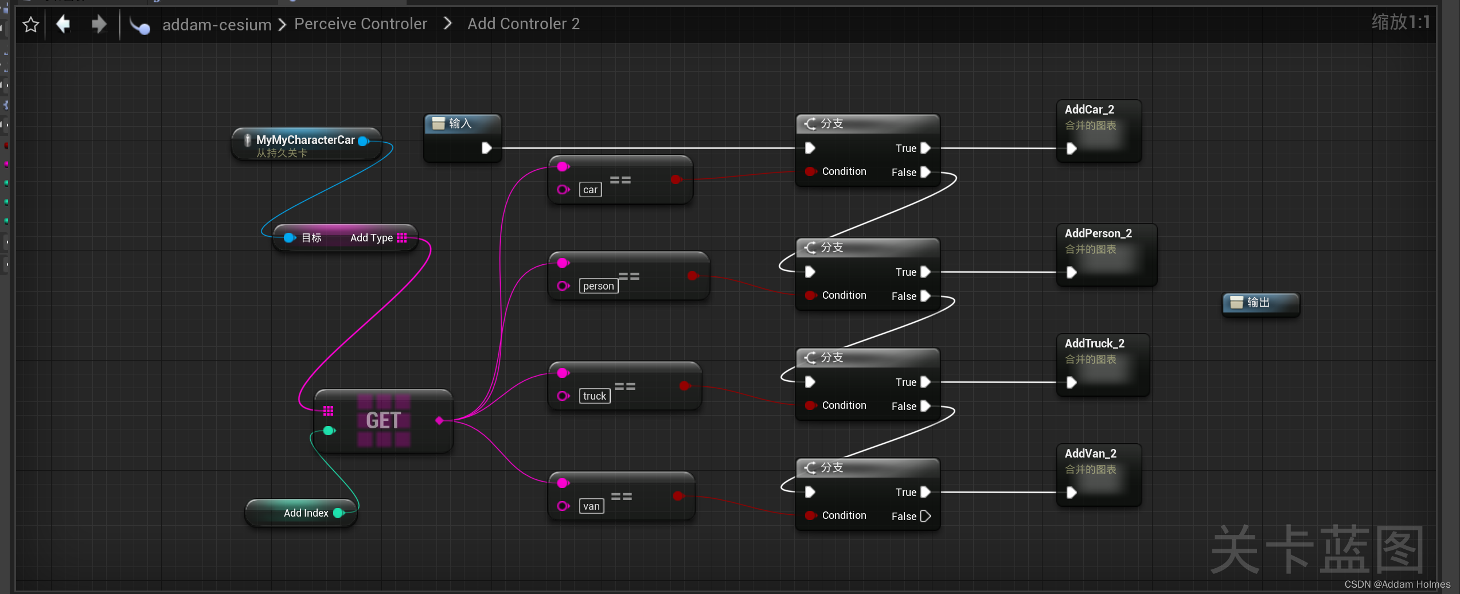Select the MyMyCharacterCar variable node
Viewport: 1460px width, 594px height.
click(305, 140)
